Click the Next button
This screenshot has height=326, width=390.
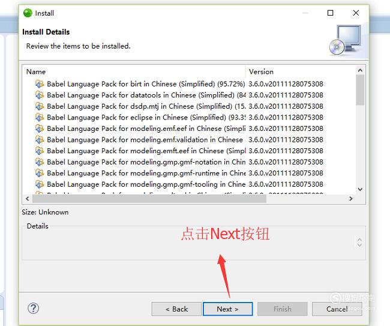227,309
